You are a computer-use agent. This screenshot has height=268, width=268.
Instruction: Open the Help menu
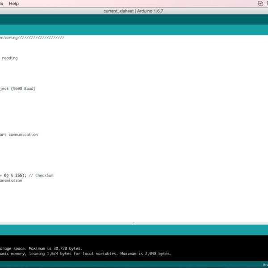point(14,4)
